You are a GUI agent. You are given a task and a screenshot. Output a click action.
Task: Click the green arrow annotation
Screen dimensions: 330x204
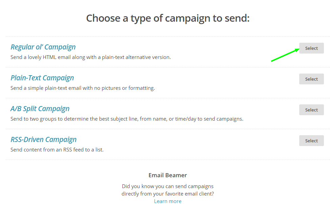285,55
